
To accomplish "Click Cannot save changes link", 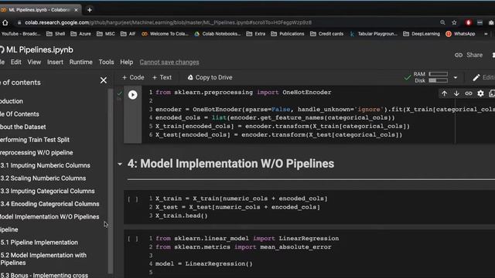I will pos(169,62).
